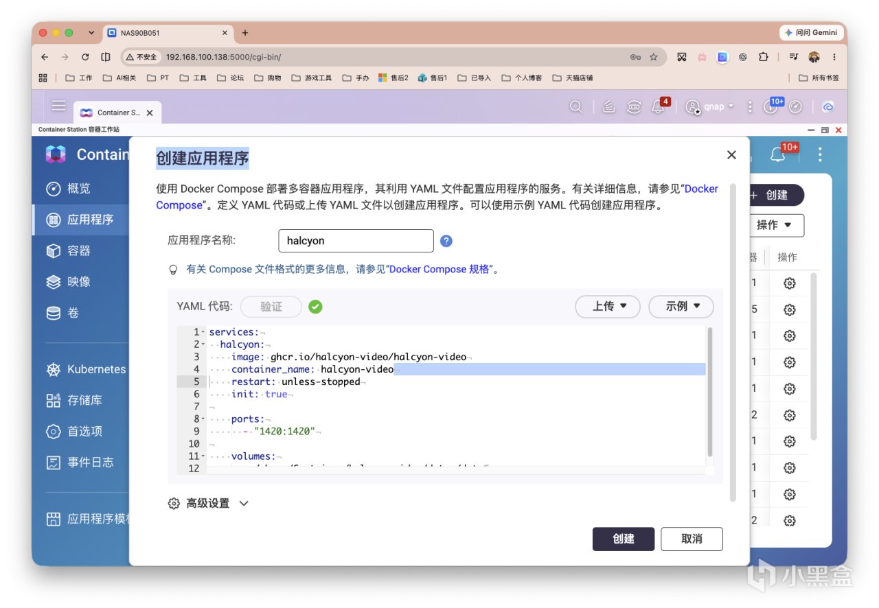Collapse the halcyon fold arrow on line 2

coord(203,344)
